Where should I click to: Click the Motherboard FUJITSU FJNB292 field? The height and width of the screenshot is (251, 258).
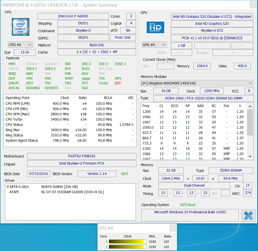coord(82,156)
